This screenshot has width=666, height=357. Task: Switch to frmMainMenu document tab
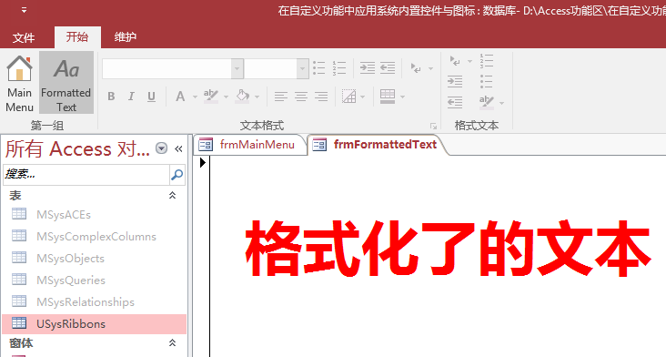(249, 145)
